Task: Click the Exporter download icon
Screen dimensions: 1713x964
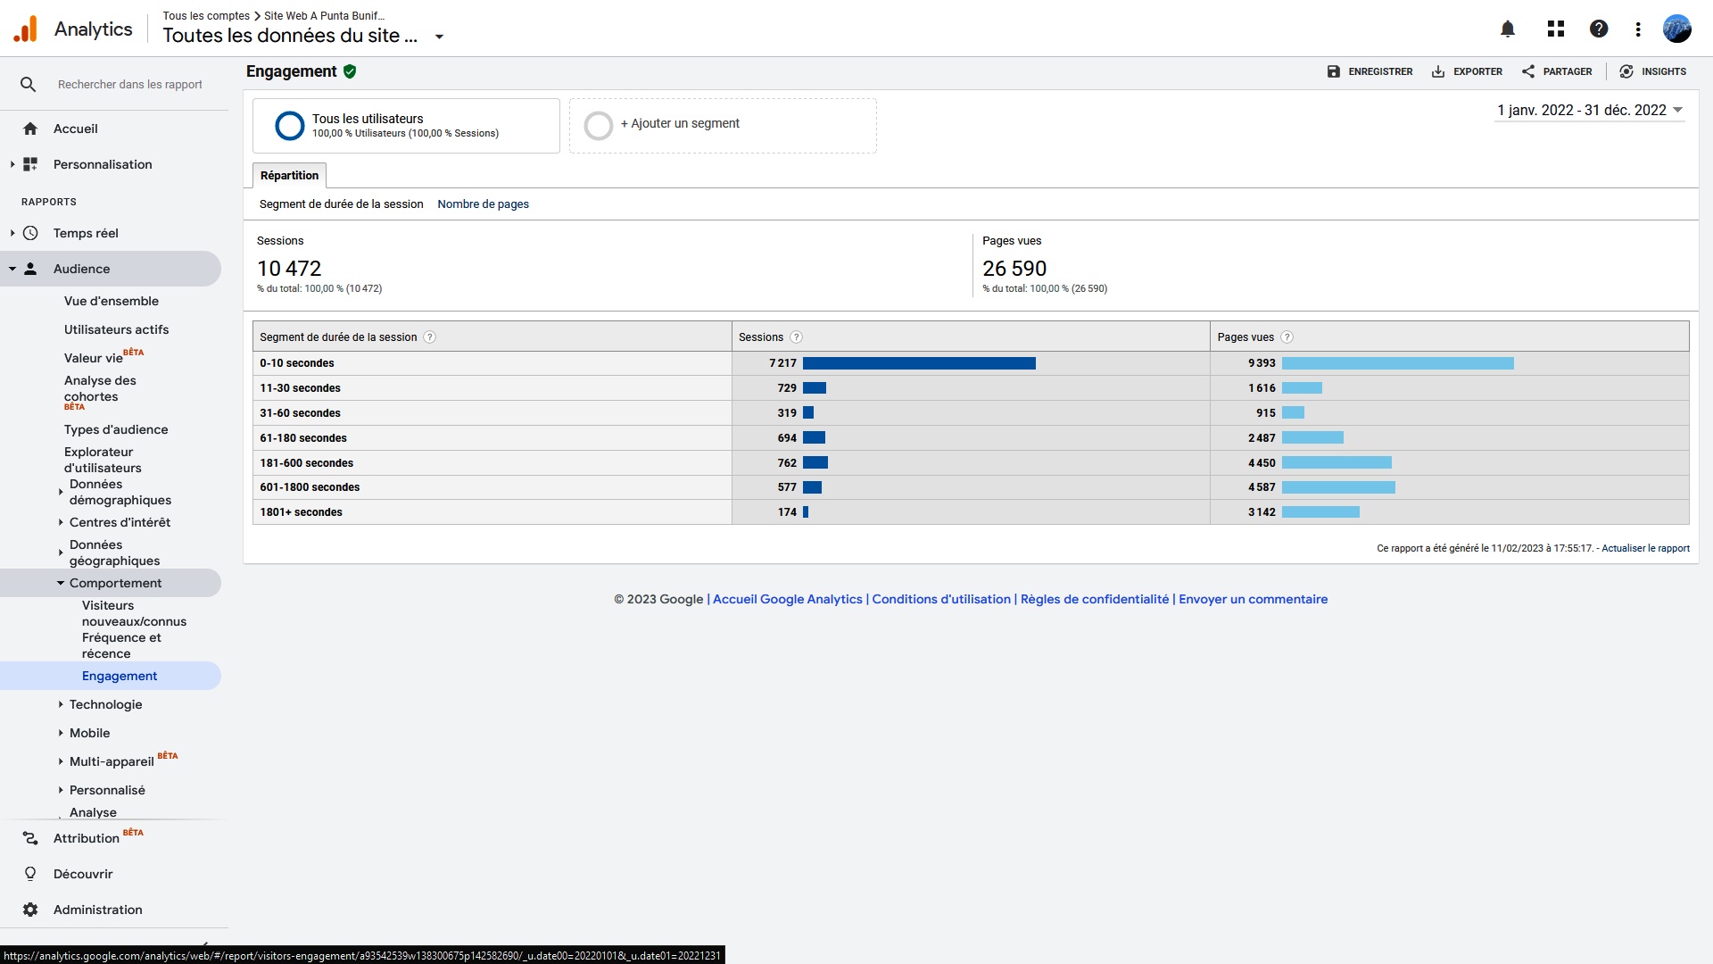Action: [1438, 71]
